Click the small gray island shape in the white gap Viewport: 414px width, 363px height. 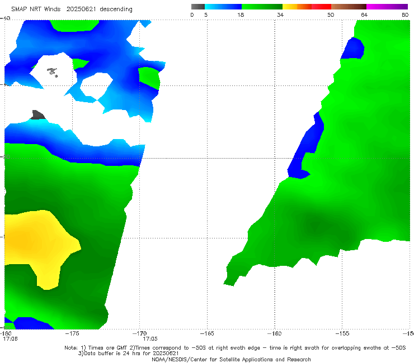click(52, 72)
